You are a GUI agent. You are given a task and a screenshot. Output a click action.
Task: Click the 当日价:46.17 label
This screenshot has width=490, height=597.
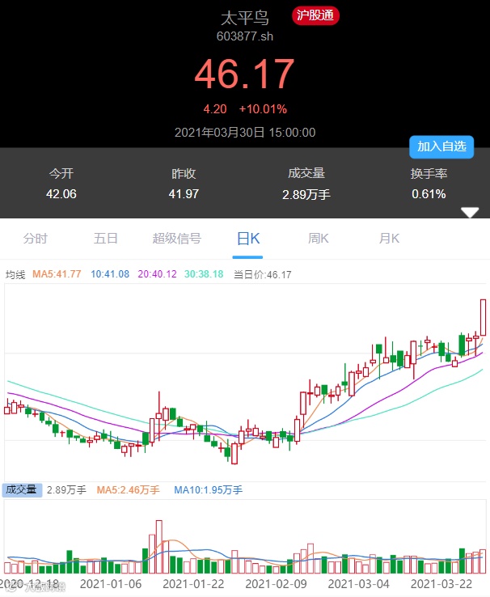(263, 274)
